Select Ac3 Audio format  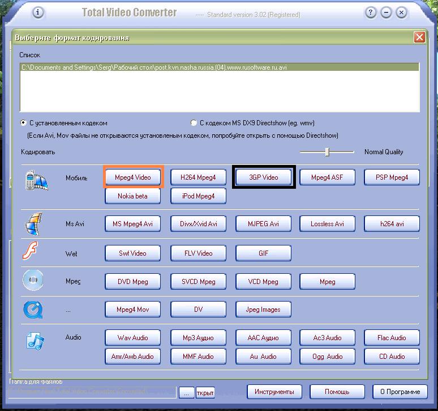pyautogui.click(x=327, y=338)
